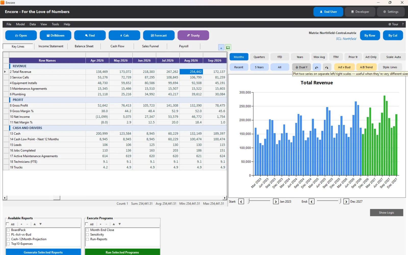Click the Tour icon in menu bar
This screenshot has width=408, height=255.
coord(393,24)
